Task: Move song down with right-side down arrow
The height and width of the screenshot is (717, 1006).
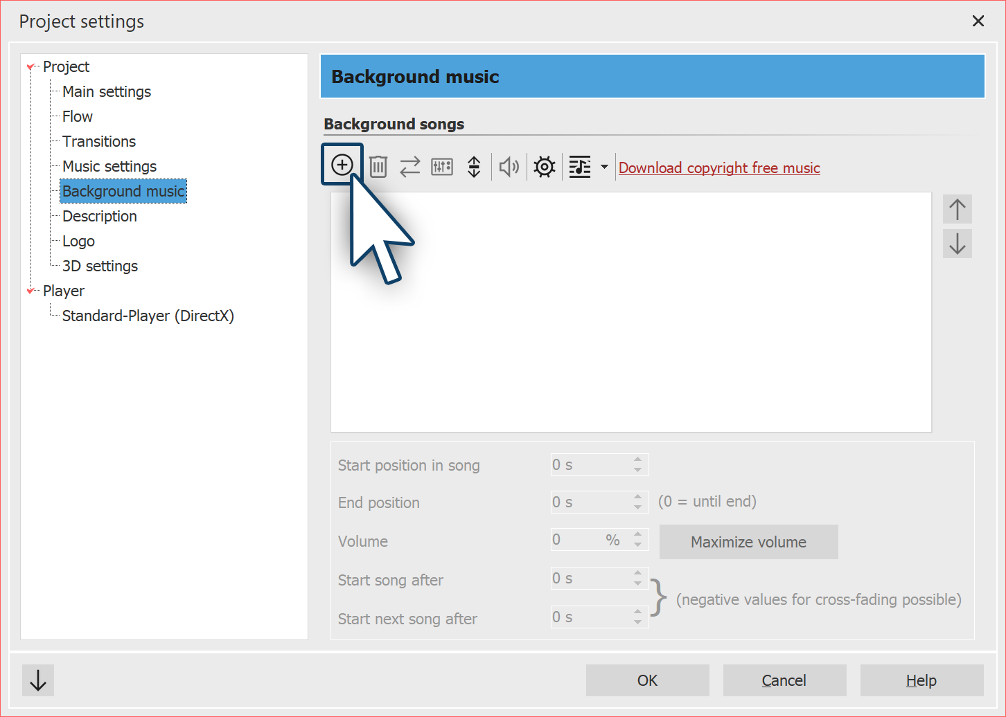Action: tap(957, 244)
